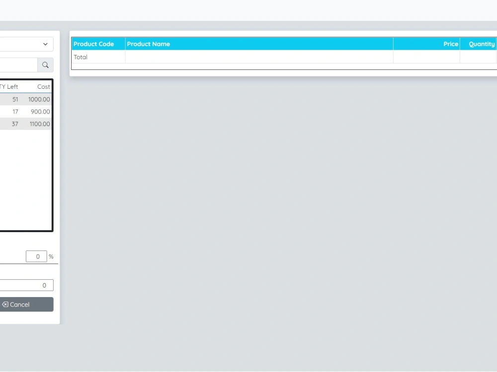Select the product row with cost 1000.00
497x372 pixels.
coord(26,99)
